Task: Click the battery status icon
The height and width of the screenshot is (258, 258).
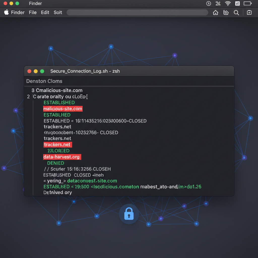Action: click(247, 4)
